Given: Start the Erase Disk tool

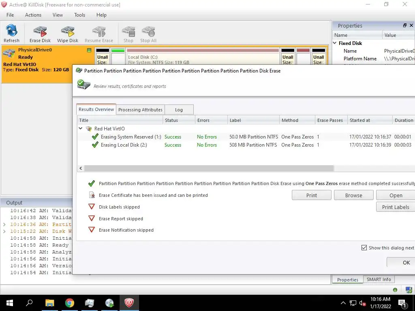Looking at the screenshot, I should click(40, 33).
